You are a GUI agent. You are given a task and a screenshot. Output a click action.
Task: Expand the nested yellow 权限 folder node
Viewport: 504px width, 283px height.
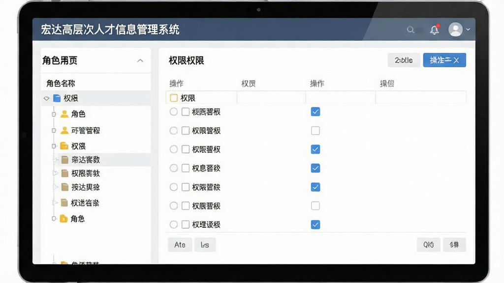(x=54, y=146)
